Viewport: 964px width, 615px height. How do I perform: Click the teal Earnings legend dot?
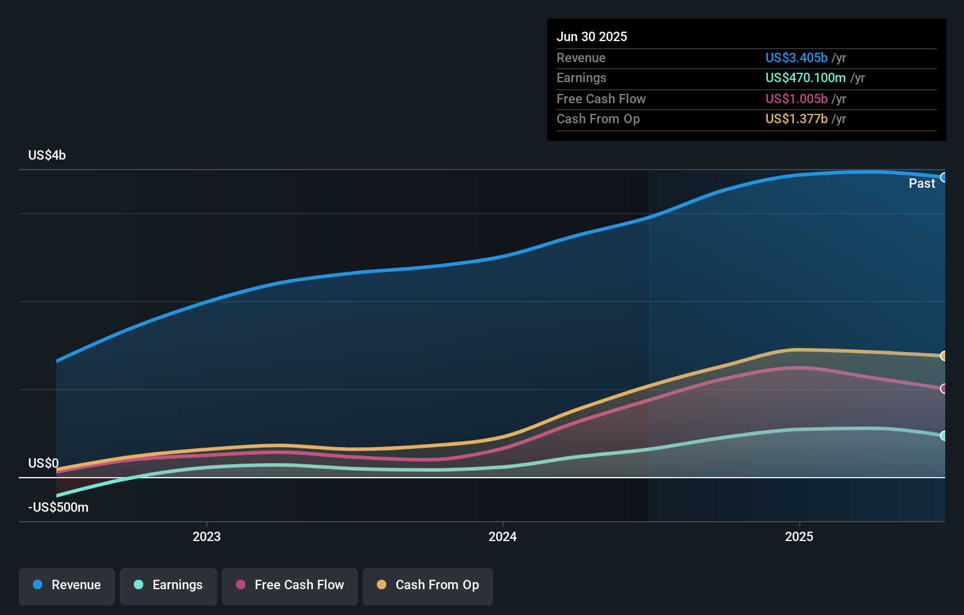pyautogui.click(x=137, y=585)
